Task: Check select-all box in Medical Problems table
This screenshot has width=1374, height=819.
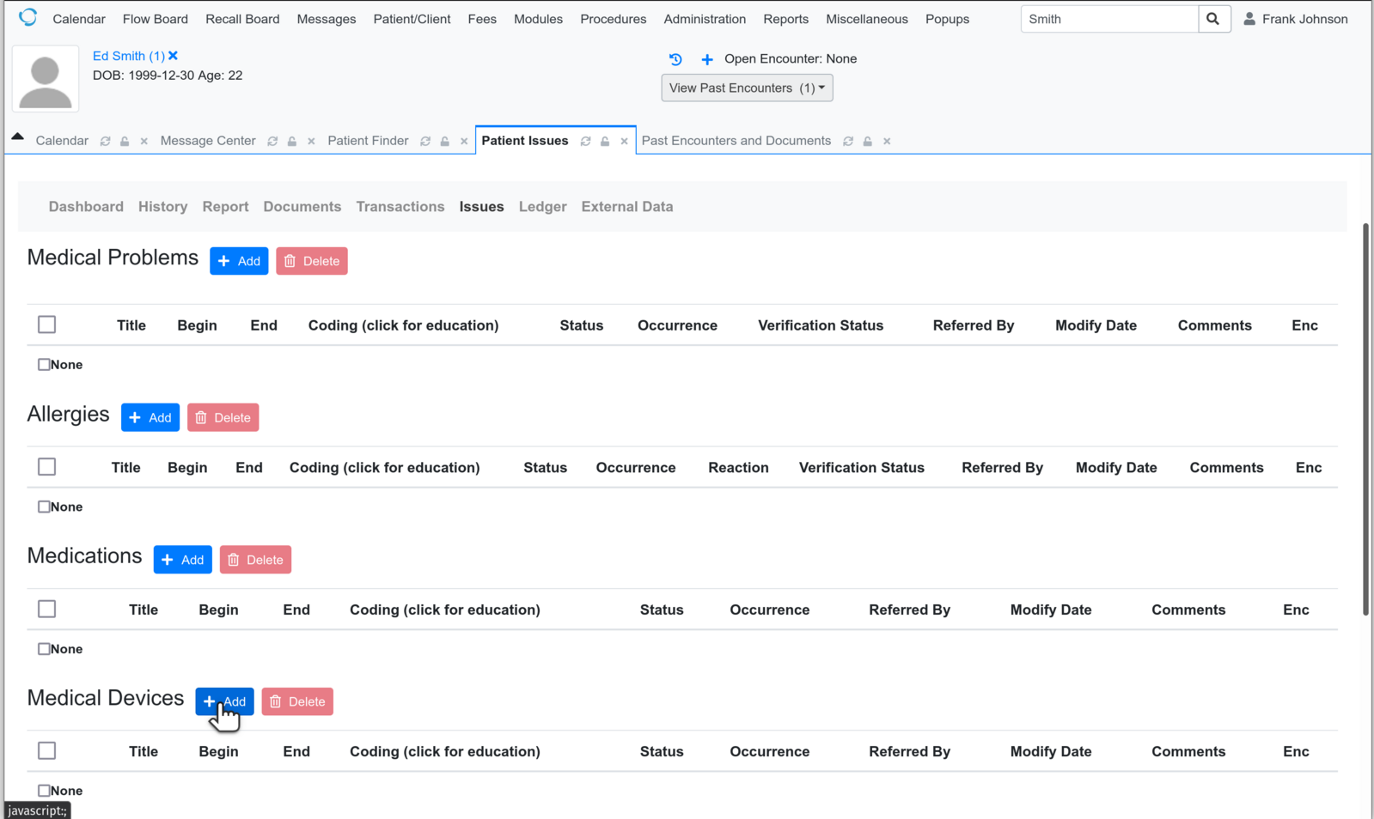Action: click(47, 325)
